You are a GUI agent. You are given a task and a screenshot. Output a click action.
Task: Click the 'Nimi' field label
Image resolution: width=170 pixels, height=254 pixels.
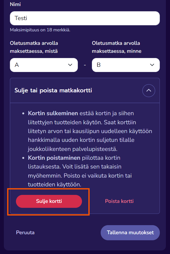15,5
